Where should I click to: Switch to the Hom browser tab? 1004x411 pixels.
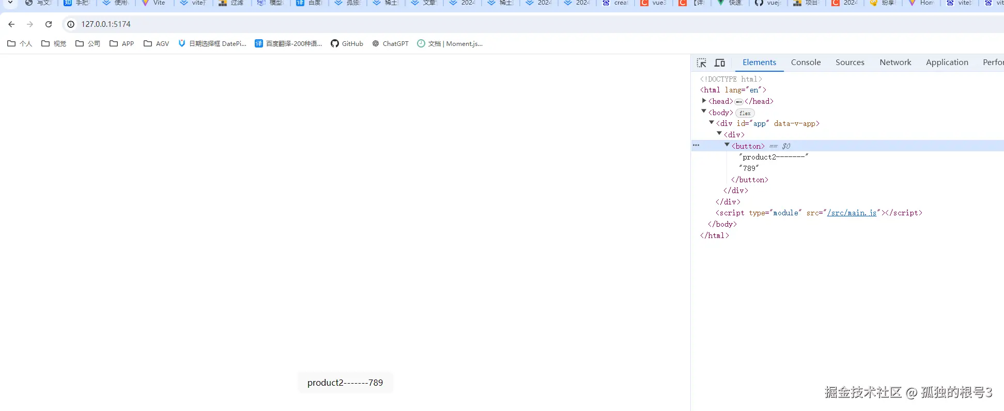921,3
